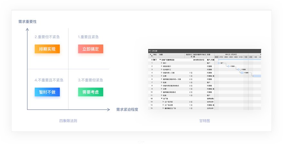
Task: Click the 4.不重要且不紧急 quadrant label
Action: point(49,80)
